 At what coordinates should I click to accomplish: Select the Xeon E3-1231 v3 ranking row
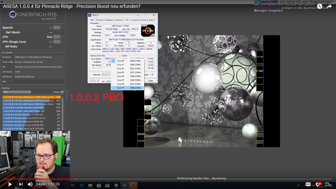(32, 118)
